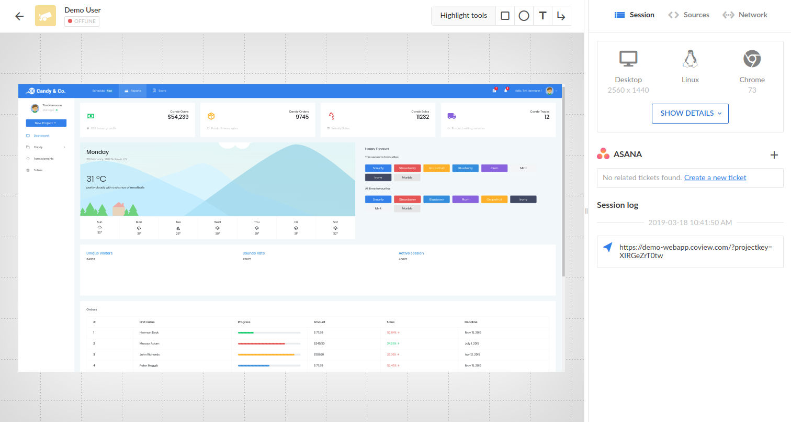
Task: Open the Score nav item
Action: pos(159,91)
